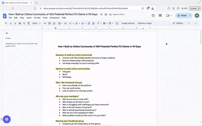This screenshot has width=202, height=126.
Task: Click the browser address bar URL
Action: tap(86, 8)
